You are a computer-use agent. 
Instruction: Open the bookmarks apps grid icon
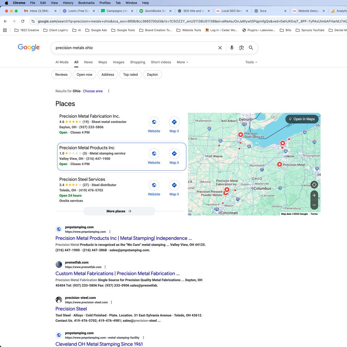[5, 30]
